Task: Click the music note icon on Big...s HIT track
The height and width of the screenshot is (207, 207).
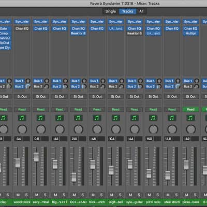Action: click(60, 118)
